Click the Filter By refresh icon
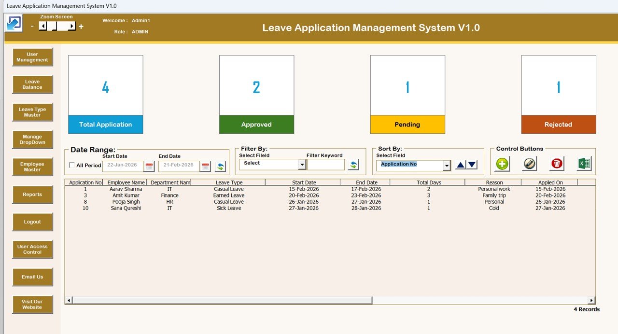The image size is (618, 334). click(x=353, y=165)
